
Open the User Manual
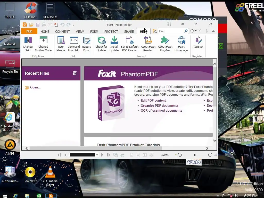(61, 44)
